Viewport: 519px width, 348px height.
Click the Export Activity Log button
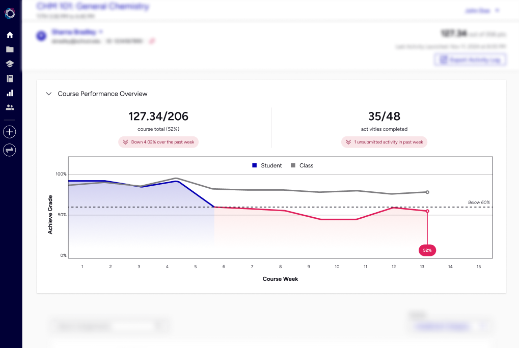pyautogui.click(x=469, y=60)
